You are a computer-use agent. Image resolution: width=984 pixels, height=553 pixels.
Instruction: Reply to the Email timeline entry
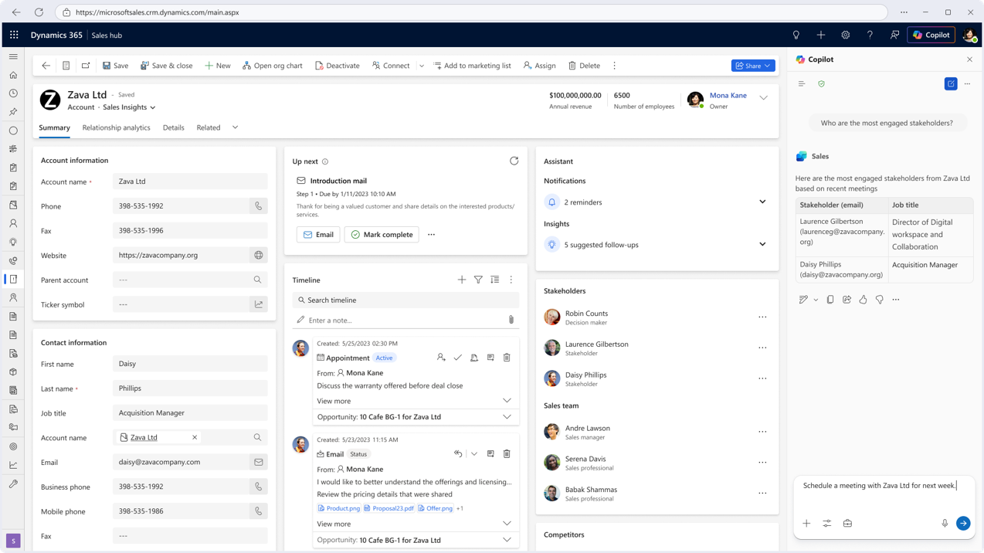click(x=458, y=454)
